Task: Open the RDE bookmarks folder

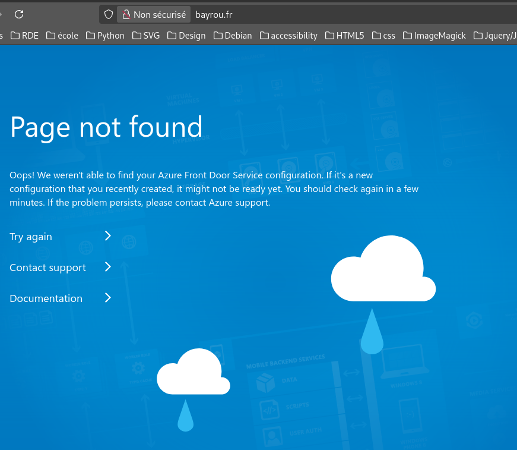Action: (25, 35)
